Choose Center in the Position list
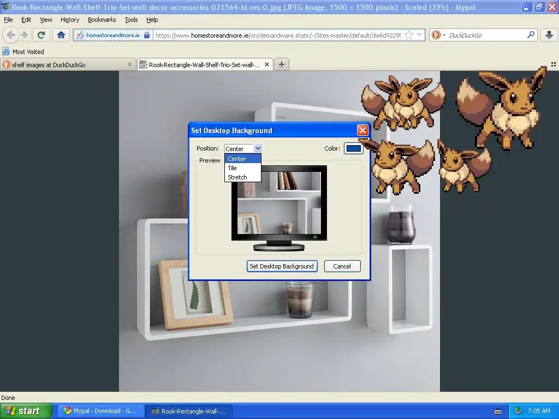 (243, 159)
